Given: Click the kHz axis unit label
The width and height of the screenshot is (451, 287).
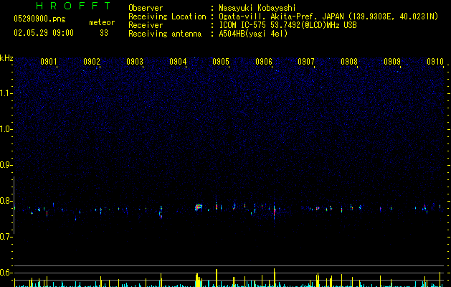Looking at the screenshot, I should click(x=6, y=58).
